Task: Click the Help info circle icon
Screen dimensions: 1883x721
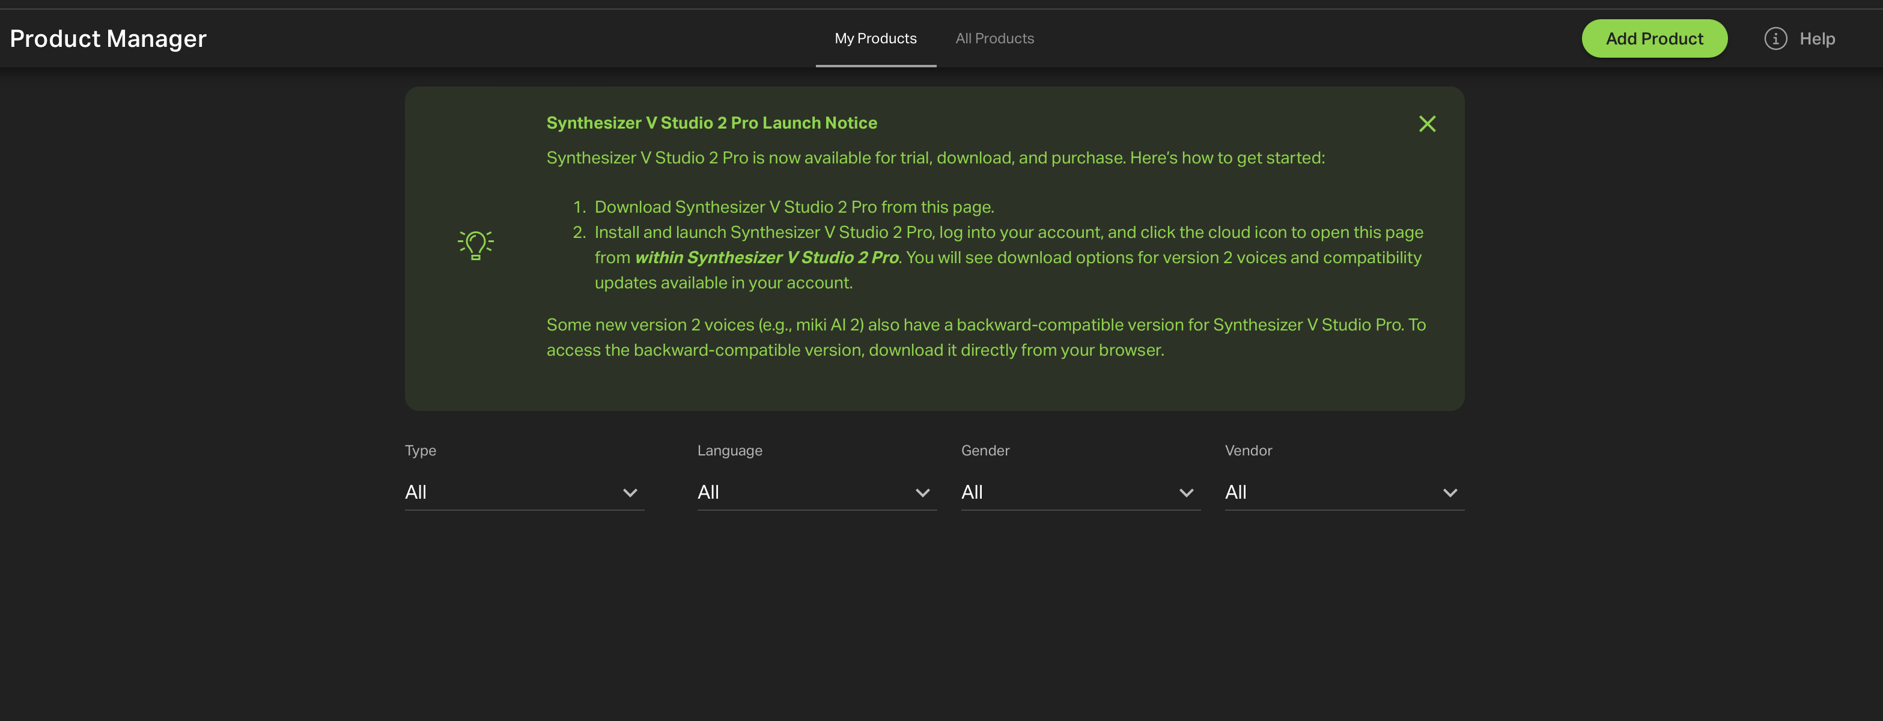Action: pyautogui.click(x=1775, y=39)
